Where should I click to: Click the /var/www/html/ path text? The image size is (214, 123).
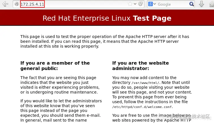click(x=145, y=83)
